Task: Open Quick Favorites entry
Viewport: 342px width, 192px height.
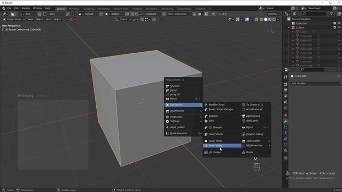Action: tap(183, 133)
